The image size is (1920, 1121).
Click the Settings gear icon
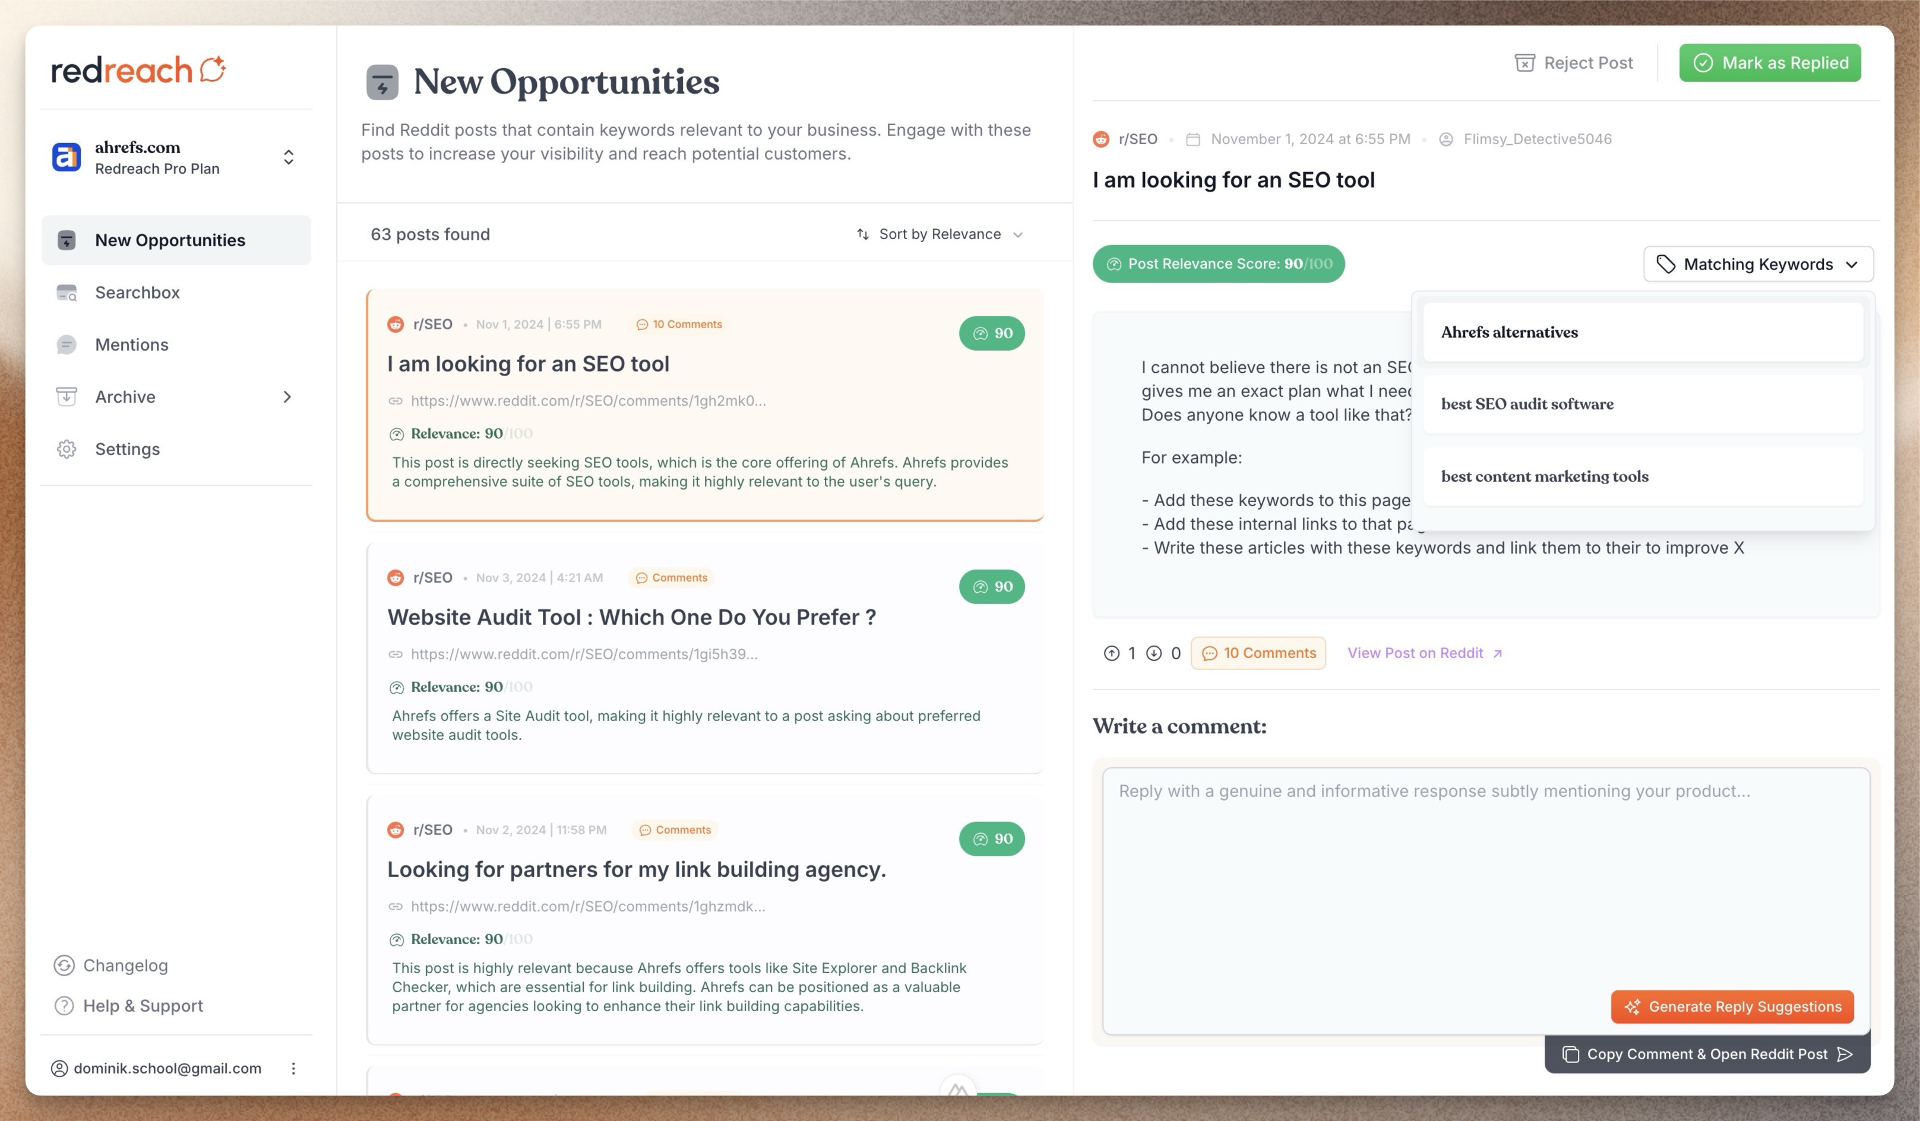click(x=67, y=449)
